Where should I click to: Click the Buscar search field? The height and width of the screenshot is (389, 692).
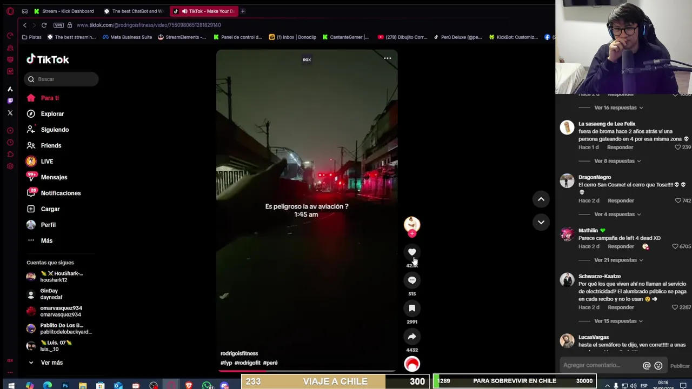61,79
